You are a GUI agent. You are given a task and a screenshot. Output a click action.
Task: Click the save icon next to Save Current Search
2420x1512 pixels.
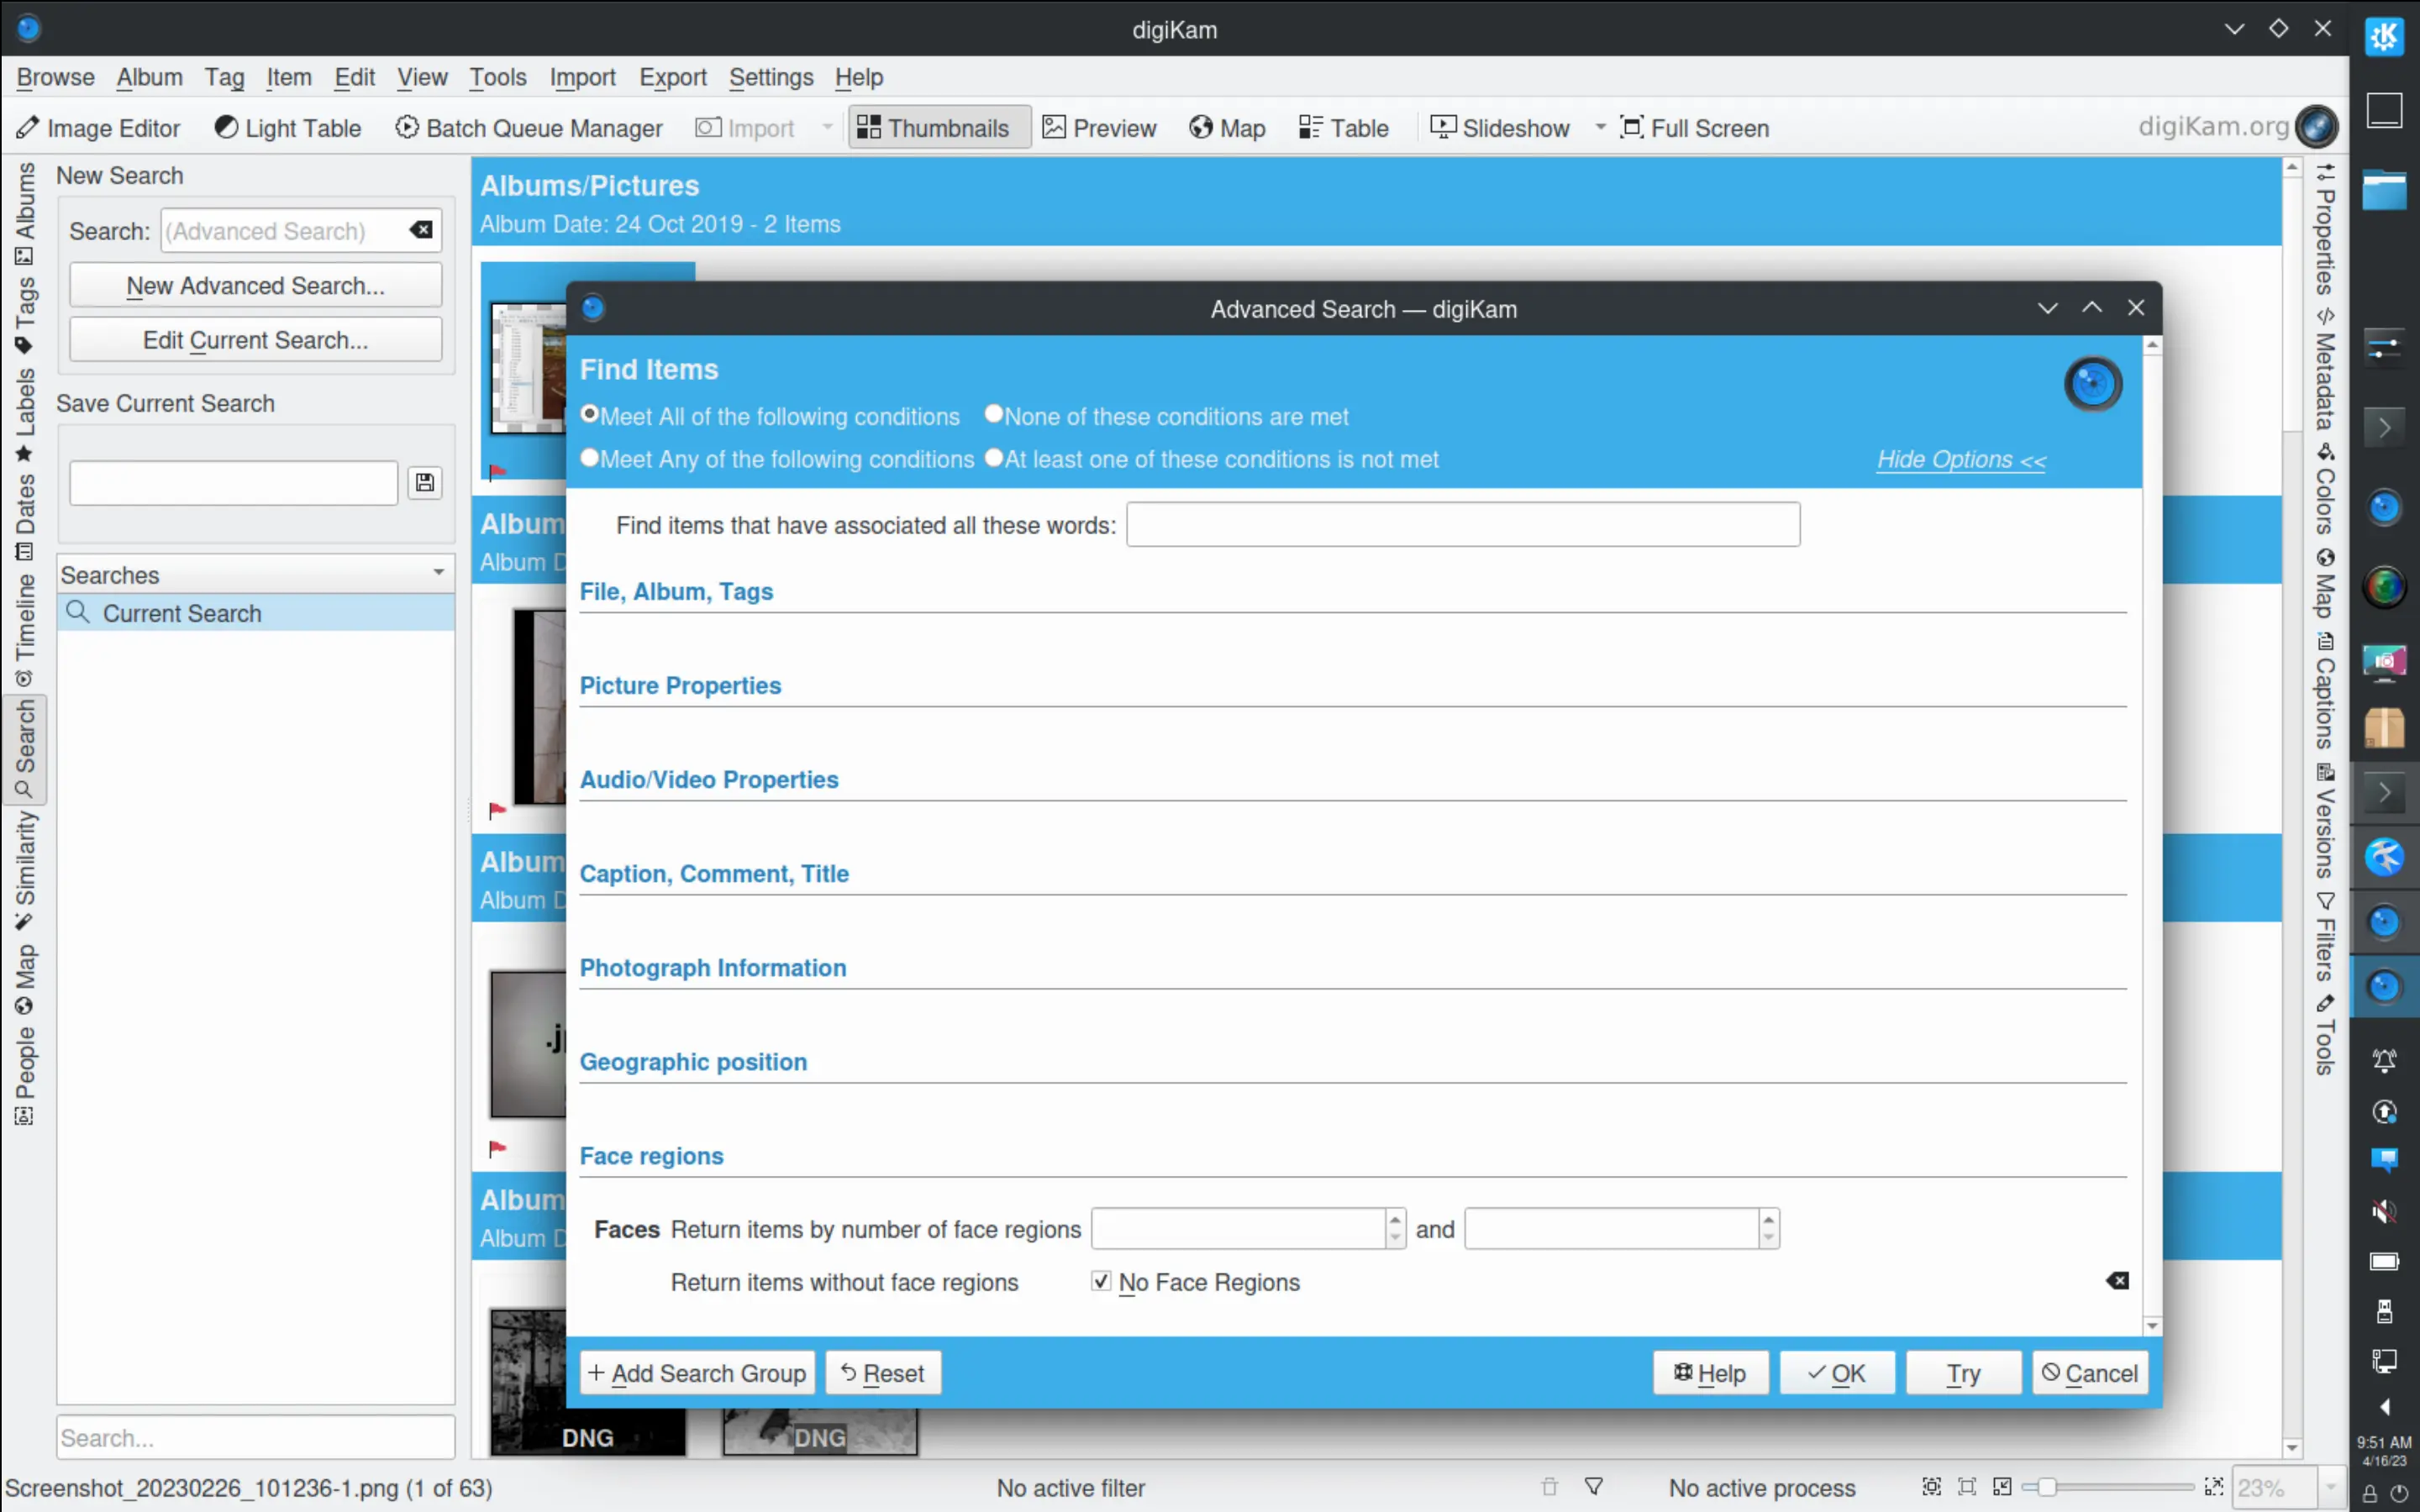point(425,482)
